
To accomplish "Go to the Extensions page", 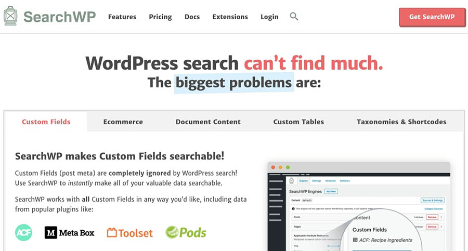I will coord(230,17).
